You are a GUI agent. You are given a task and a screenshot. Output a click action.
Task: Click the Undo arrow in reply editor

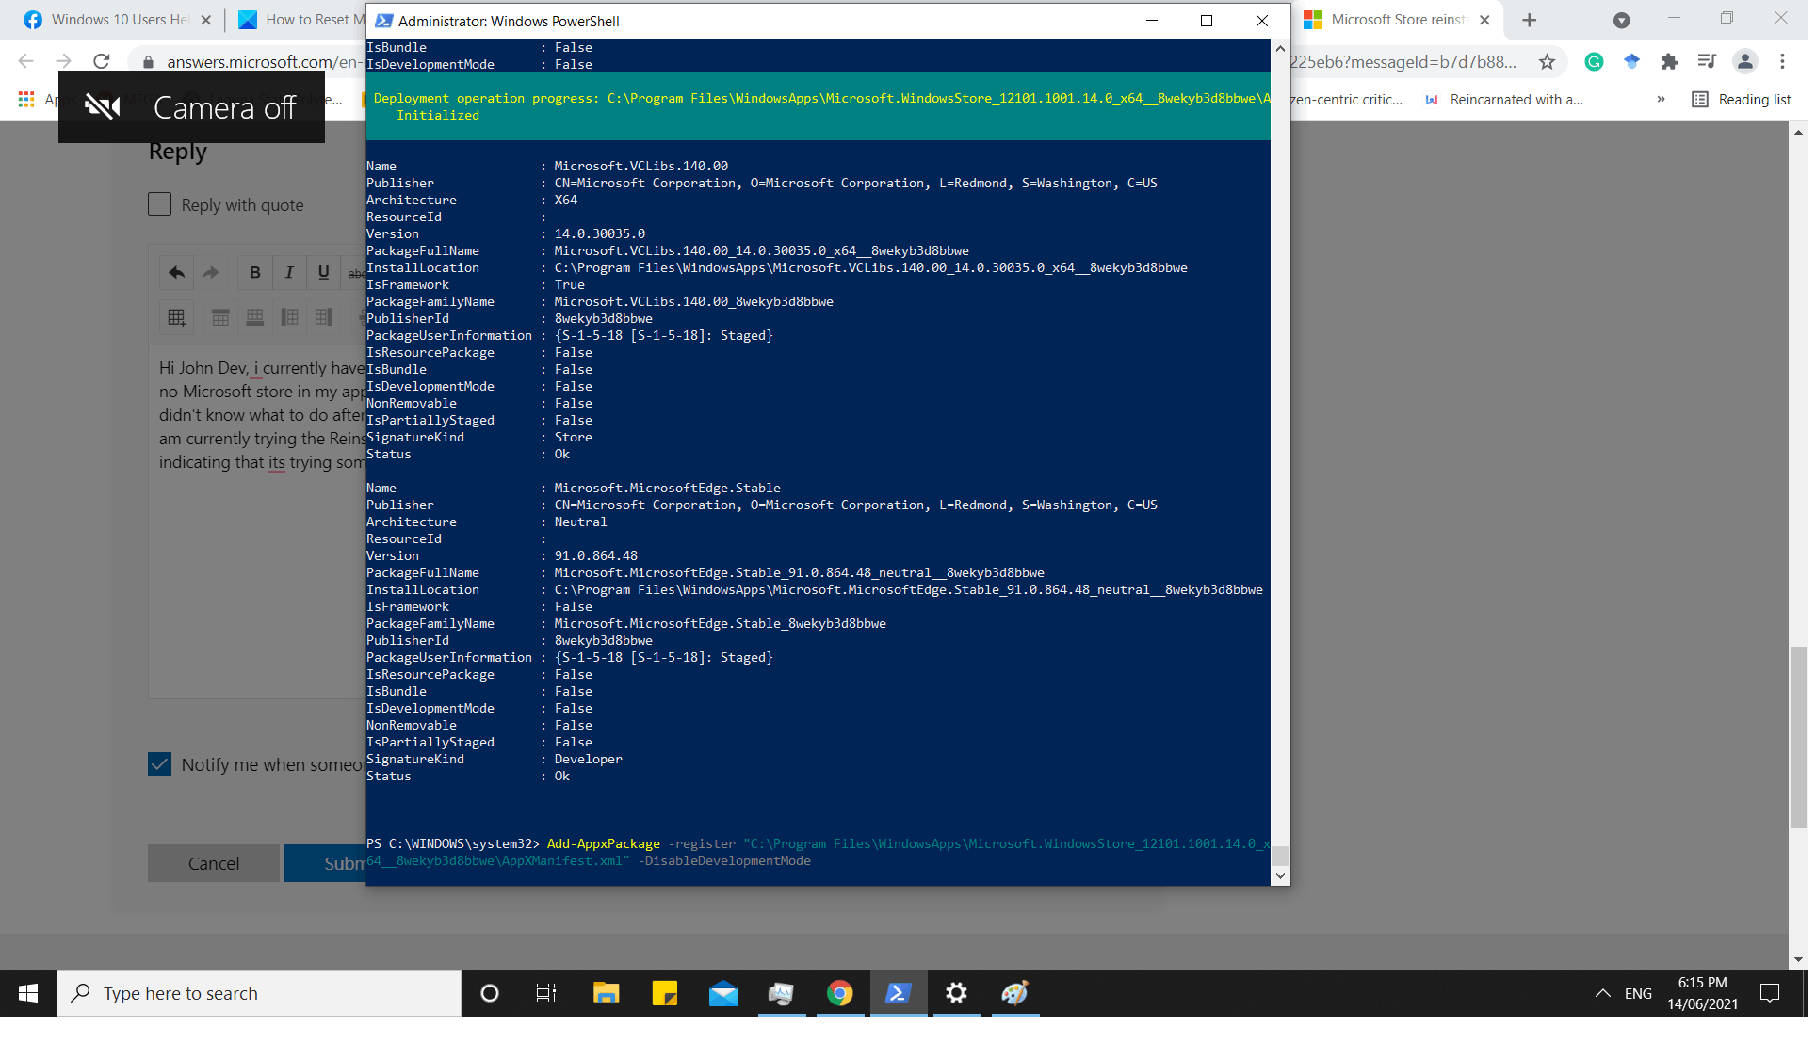pos(176,273)
